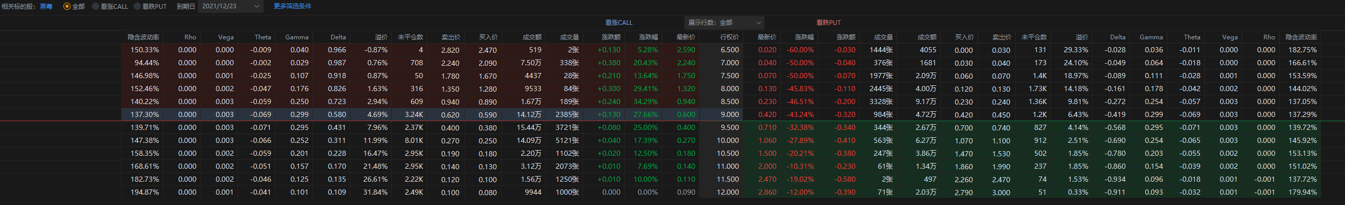The width and height of the screenshot is (1345, 205).
Task: Click the red 看跌PUT section heading
Action: click(x=828, y=22)
